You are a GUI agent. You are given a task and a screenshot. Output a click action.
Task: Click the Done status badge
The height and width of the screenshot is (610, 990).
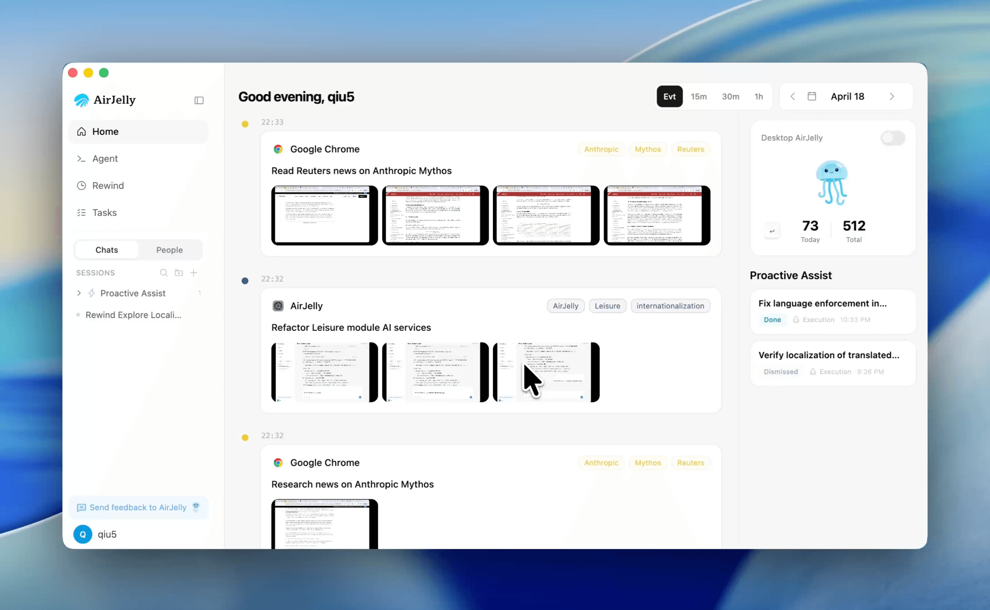pyautogui.click(x=772, y=320)
